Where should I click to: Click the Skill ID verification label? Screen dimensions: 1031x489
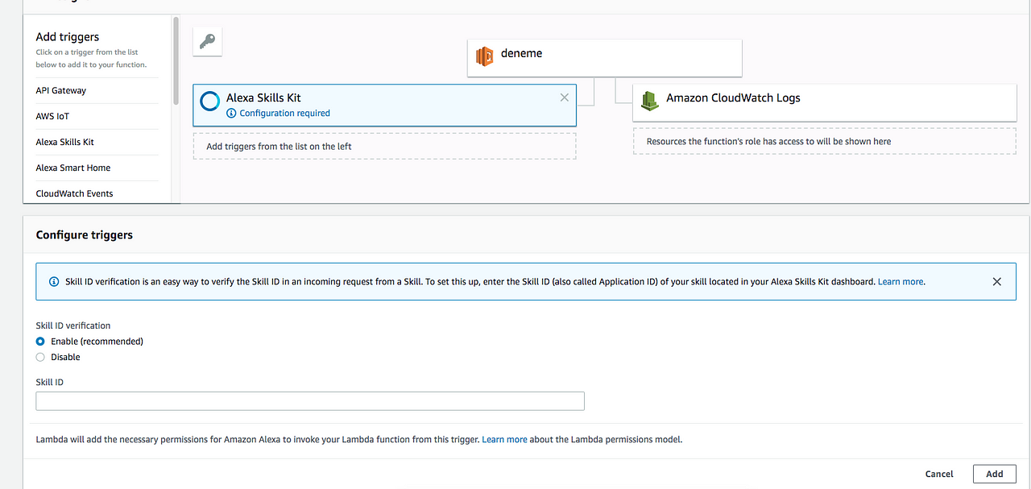[x=73, y=325]
